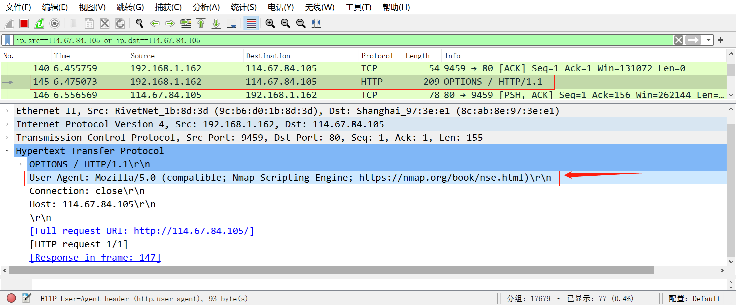Open capture options settings
The width and height of the screenshot is (736, 305).
[x=54, y=23]
